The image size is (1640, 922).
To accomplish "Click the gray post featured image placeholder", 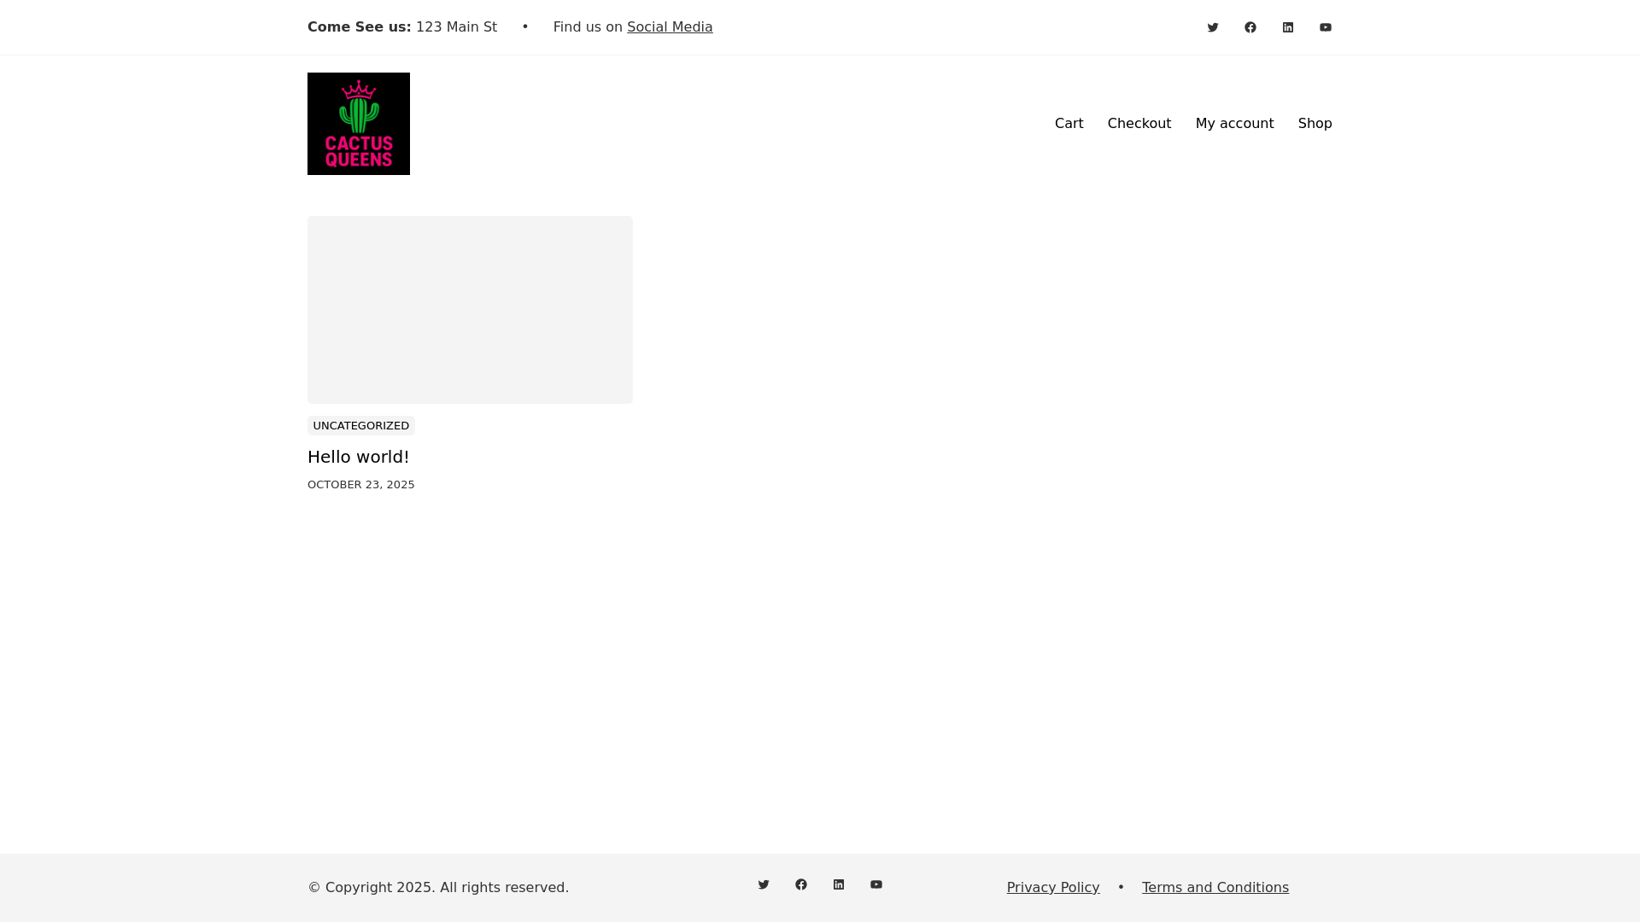I will [470, 310].
